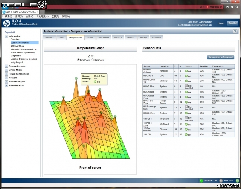Click the tallest sensor peak marker on graph
This screenshot has height=189, width=241.
[76, 78]
